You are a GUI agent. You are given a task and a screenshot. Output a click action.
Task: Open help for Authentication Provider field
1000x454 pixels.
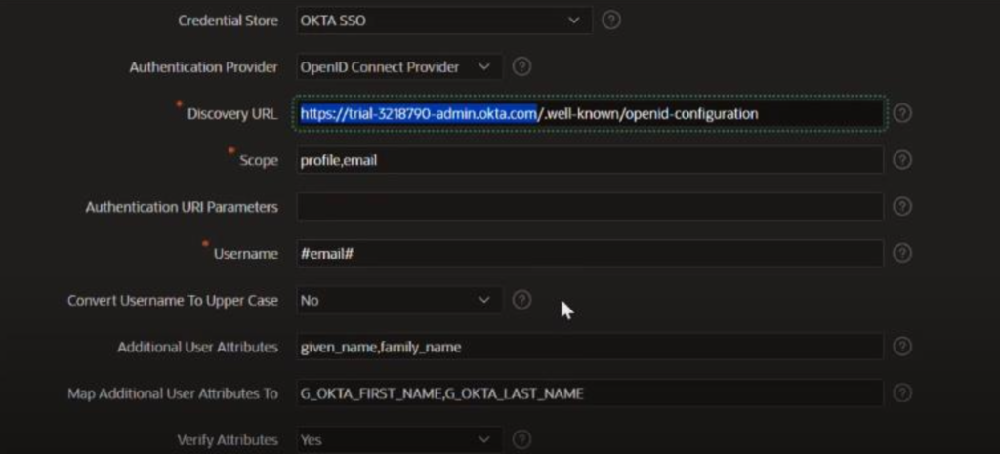(x=521, y=66)
